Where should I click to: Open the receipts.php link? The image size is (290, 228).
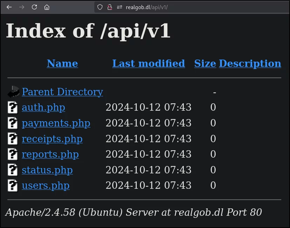tap(52, 139)
